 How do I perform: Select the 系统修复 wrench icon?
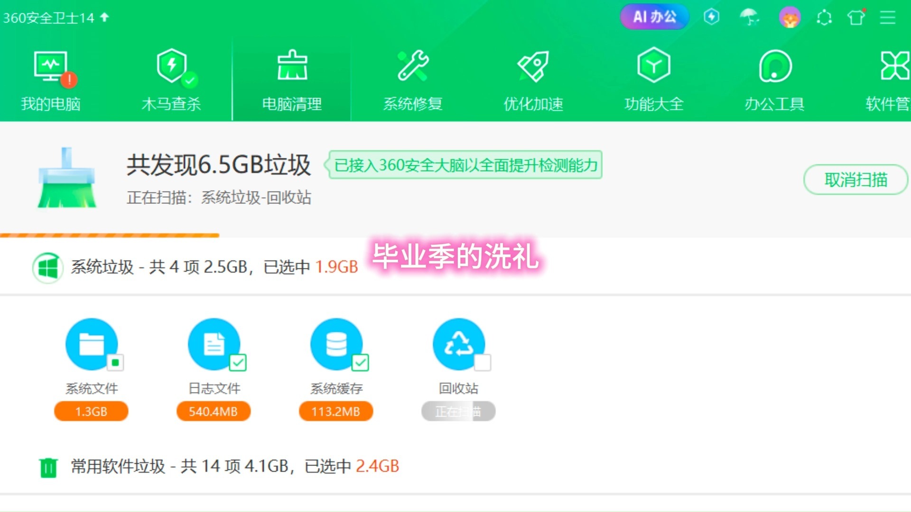pos(413,66)
